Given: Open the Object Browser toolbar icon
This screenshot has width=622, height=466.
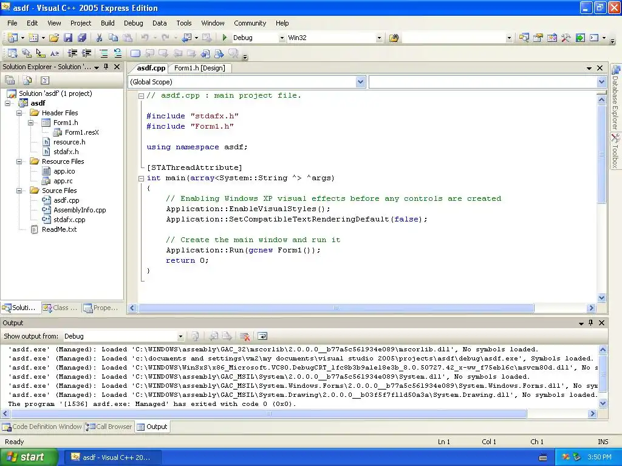Looking at the screenshot, I should pos(552,38).
